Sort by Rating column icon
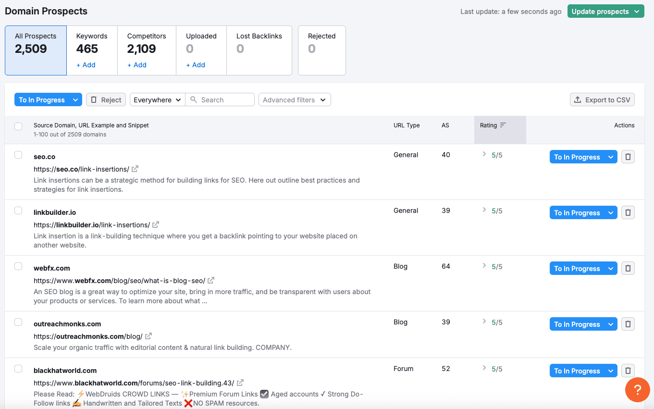The width and height of the screenshot is (654, 409). (x=503, y=125)
